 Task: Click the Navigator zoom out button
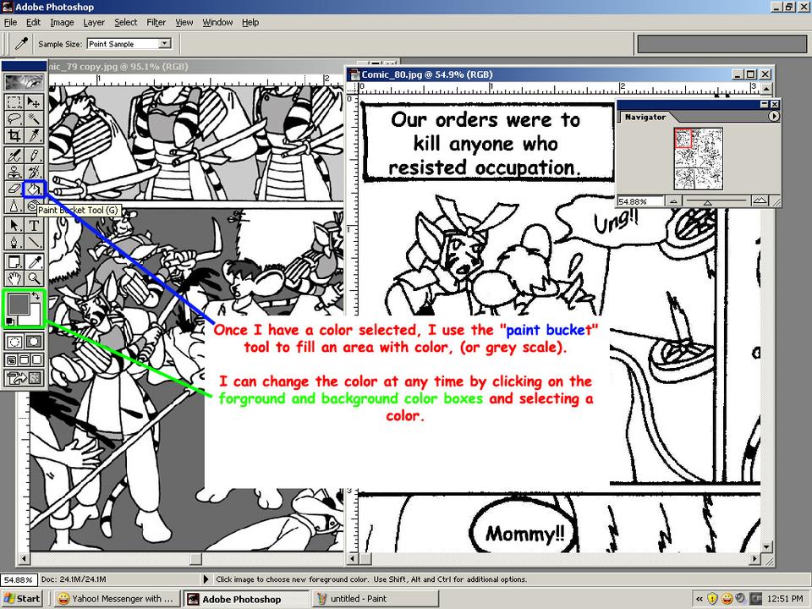672,201
